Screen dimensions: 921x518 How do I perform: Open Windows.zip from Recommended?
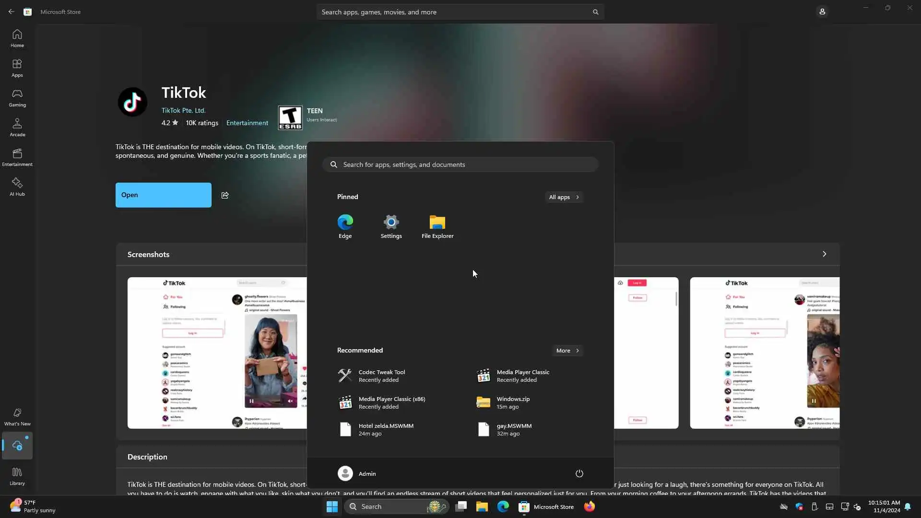point(513,402)
